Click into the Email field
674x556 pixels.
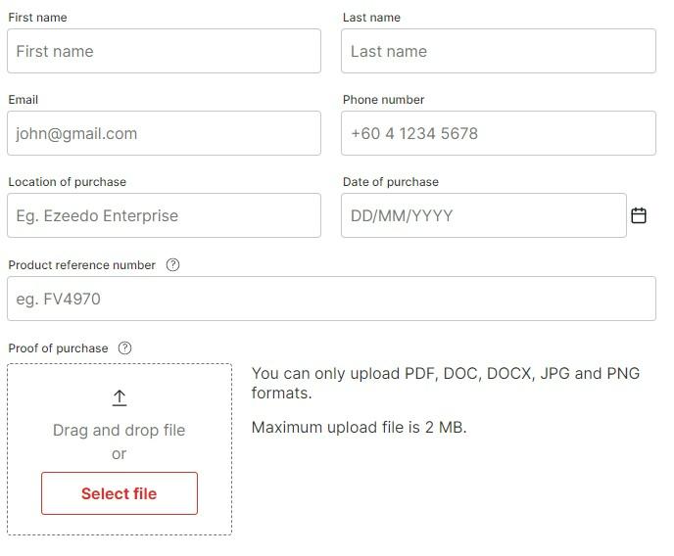point(164,133)
